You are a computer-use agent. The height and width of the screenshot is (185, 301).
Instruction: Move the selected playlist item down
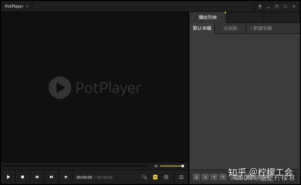214,177
